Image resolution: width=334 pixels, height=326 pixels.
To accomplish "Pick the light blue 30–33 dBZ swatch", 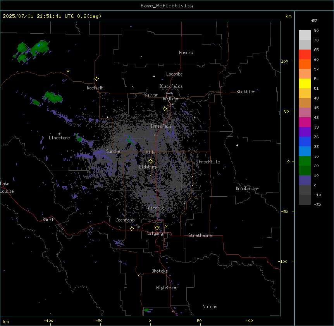I will 305,151.
